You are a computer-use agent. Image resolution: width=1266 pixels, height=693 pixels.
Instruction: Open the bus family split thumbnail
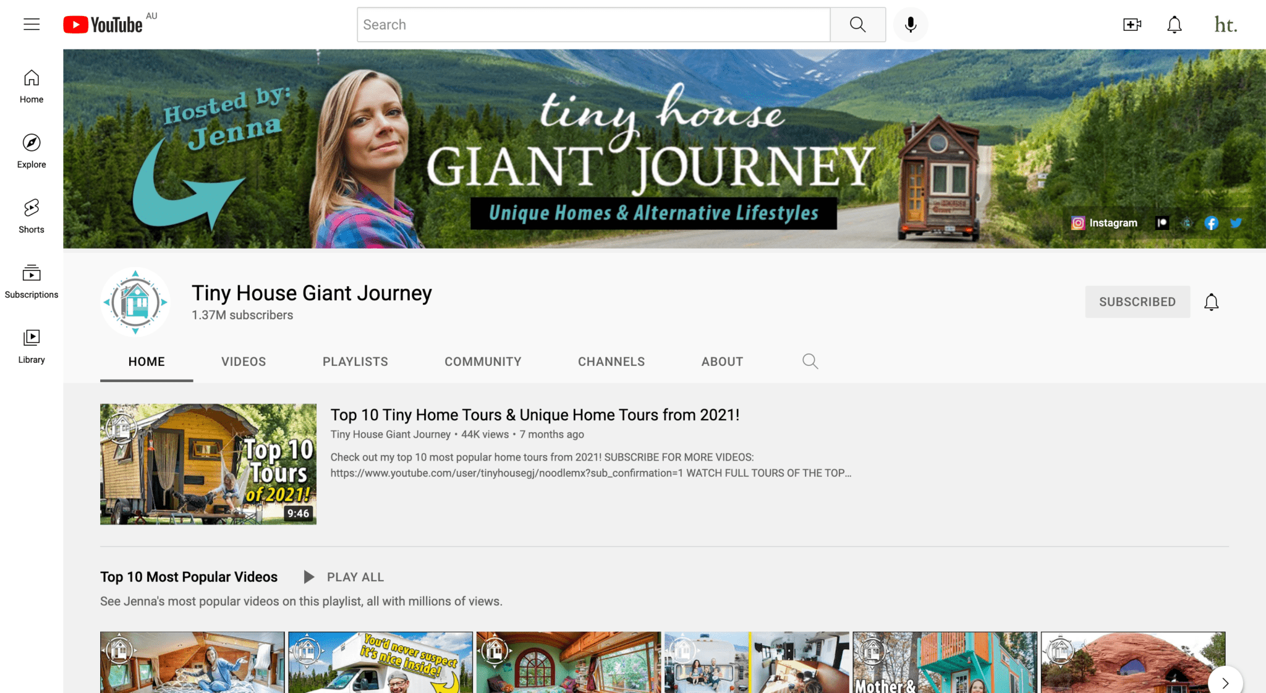[757, 662]
